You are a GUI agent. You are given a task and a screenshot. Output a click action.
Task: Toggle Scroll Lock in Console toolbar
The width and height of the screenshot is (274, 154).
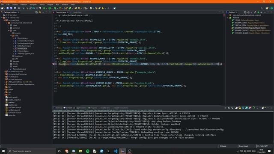pos(240,108)
